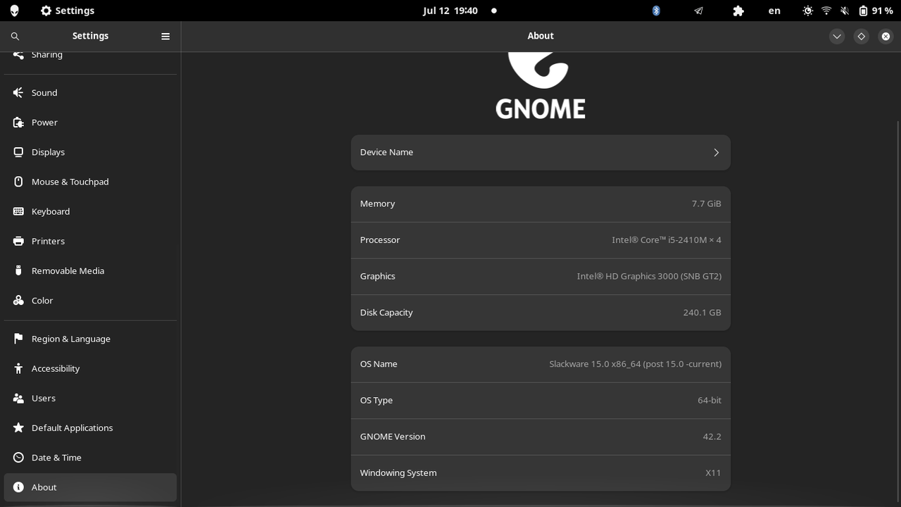901x507 pixels.
Task: Open Device Name row chevron
Action: point(716,153)
